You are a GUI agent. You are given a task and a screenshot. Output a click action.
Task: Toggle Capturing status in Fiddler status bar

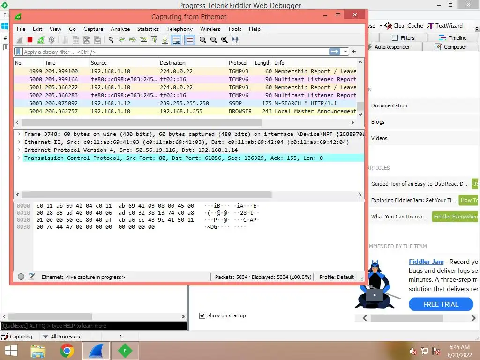point(17,337)
